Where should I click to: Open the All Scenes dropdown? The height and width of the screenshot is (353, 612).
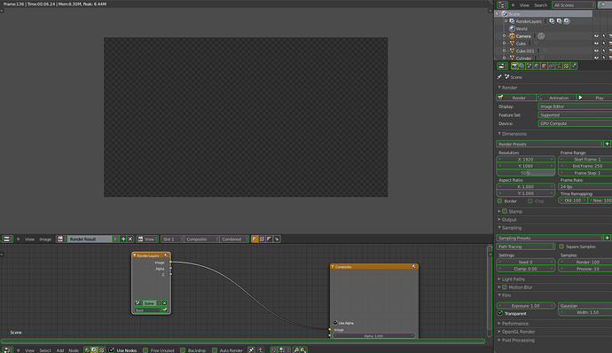click(x=573, y=5)
